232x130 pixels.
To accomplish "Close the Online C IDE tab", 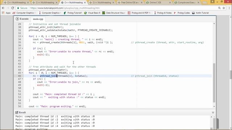I will coord(170,3).
